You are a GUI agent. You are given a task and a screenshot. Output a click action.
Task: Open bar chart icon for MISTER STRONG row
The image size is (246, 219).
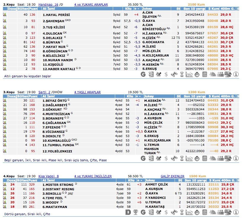(x=5, y=185)
